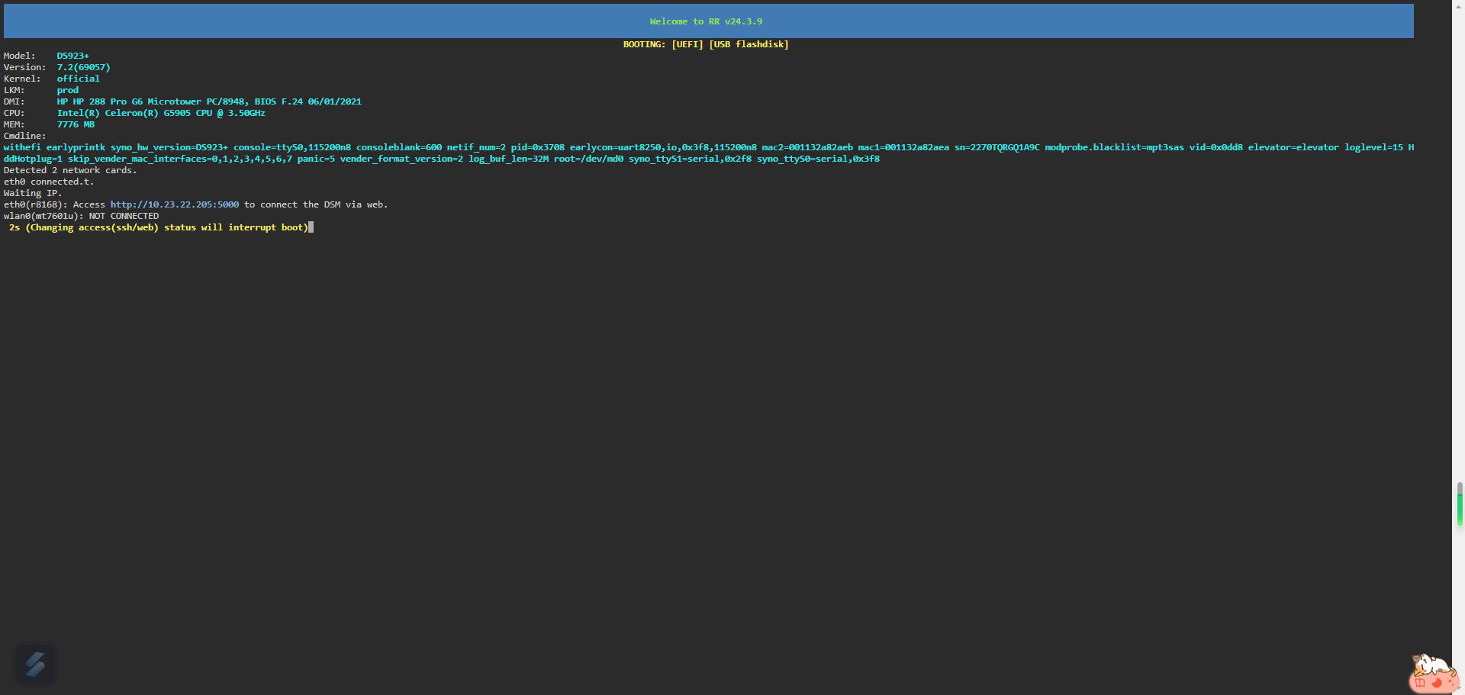Click the eth0 connected line

(x=49, y=182)
